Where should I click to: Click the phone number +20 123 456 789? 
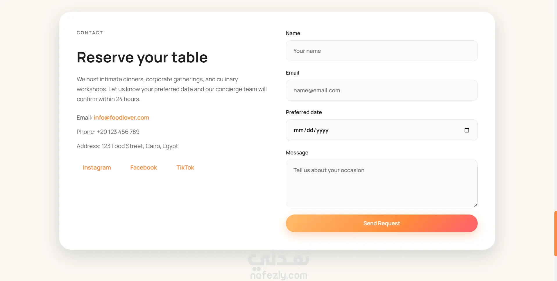118,132
